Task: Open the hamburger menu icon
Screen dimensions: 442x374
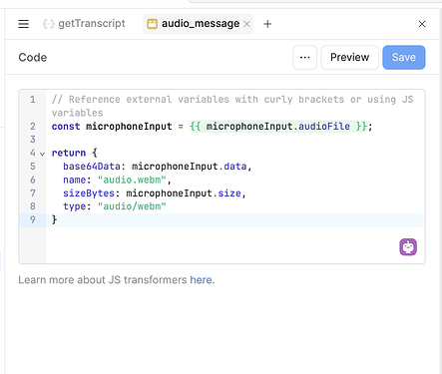Action: click(x=23, y=24)
